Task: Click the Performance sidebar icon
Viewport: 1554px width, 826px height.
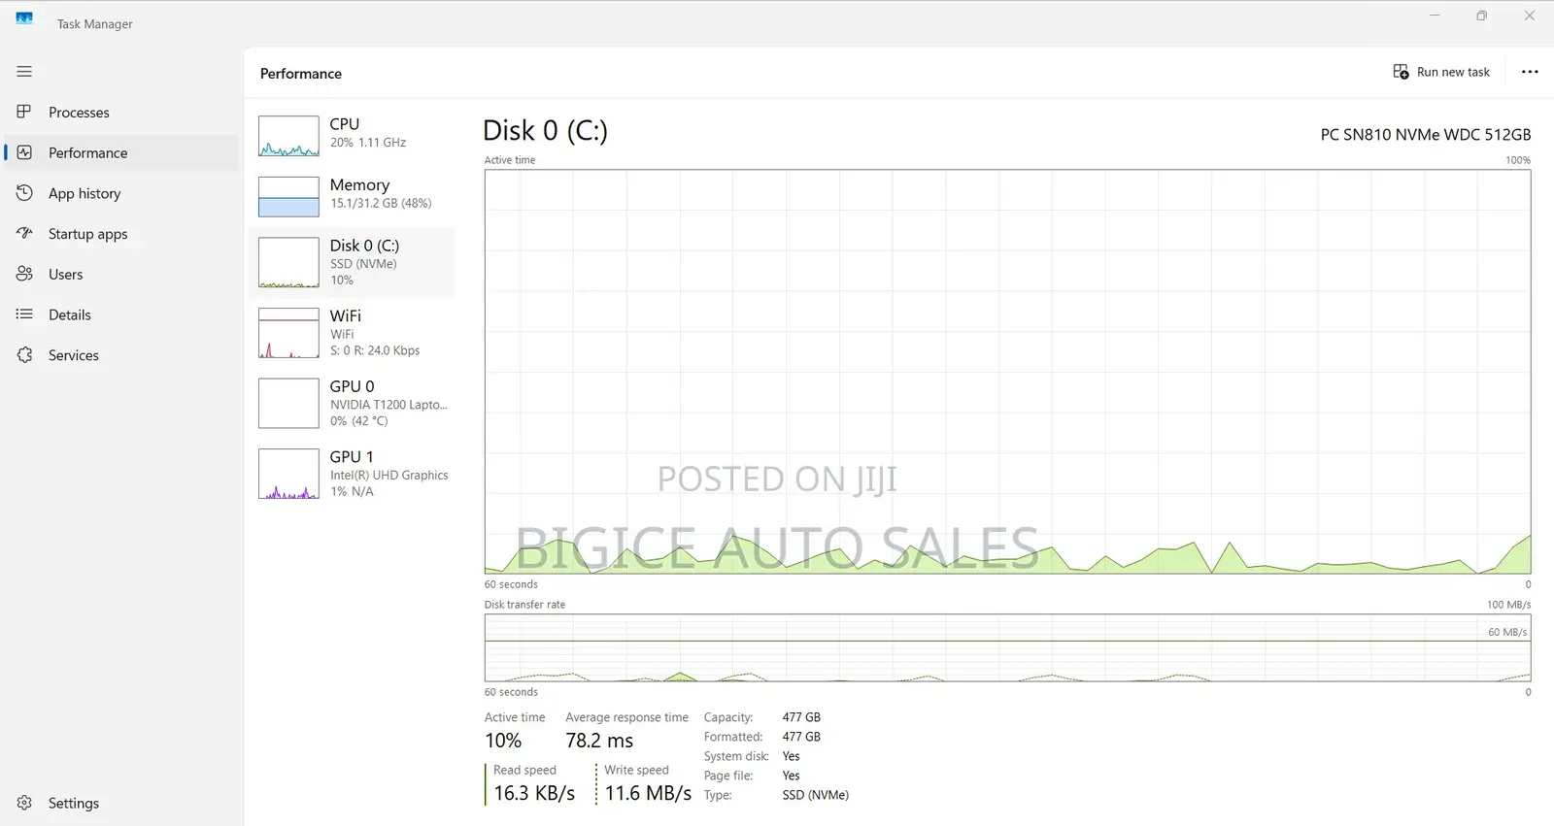Action: [x=24, y=152]
